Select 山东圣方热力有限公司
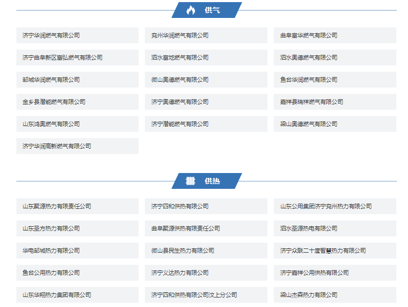This screenshot has height=307, width=408. (x=77, y=228)
